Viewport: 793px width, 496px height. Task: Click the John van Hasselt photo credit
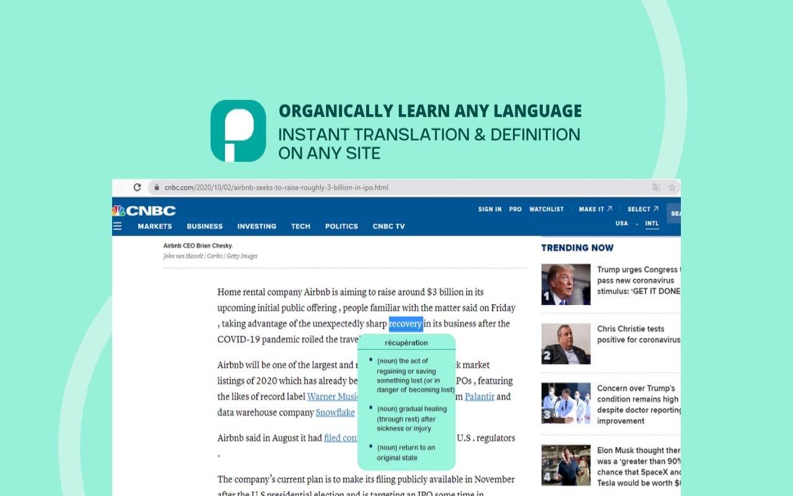pos(211,256)
